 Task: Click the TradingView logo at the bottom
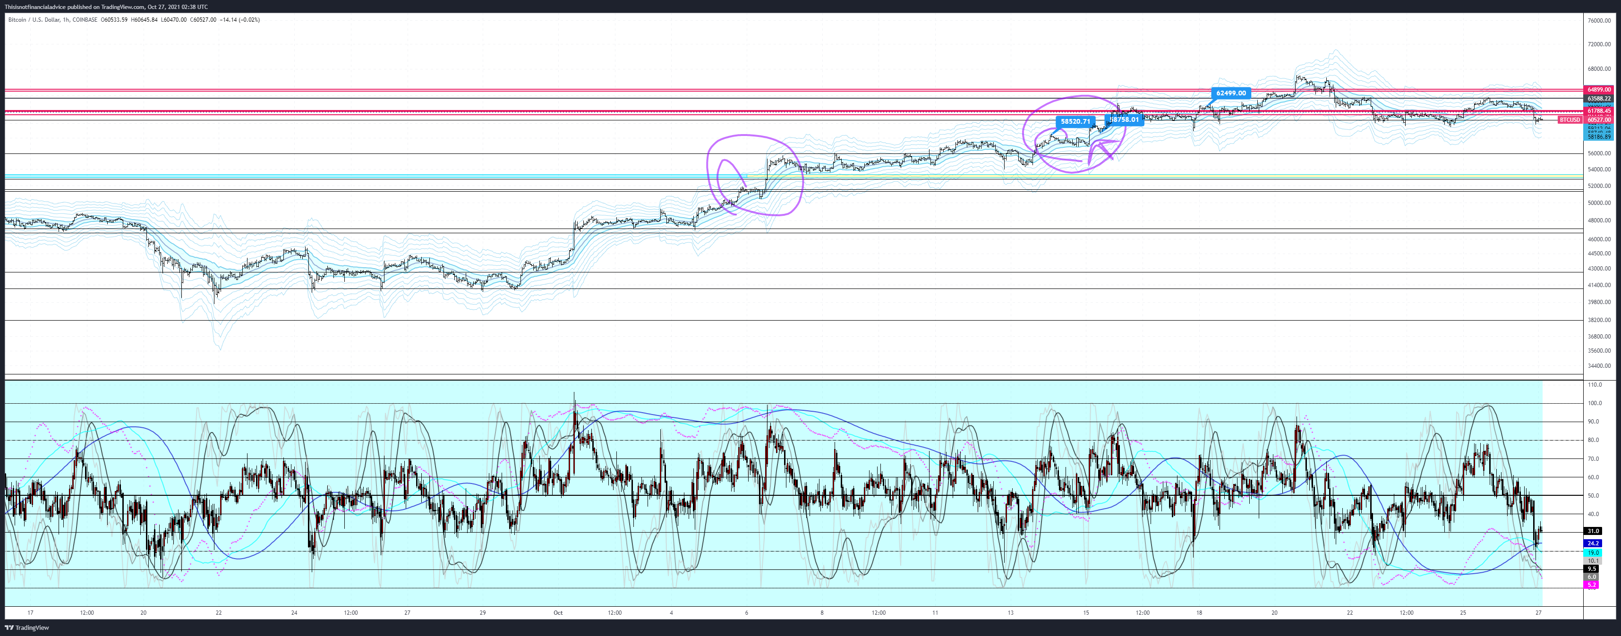pyautogui.click(x=26, y=627)
